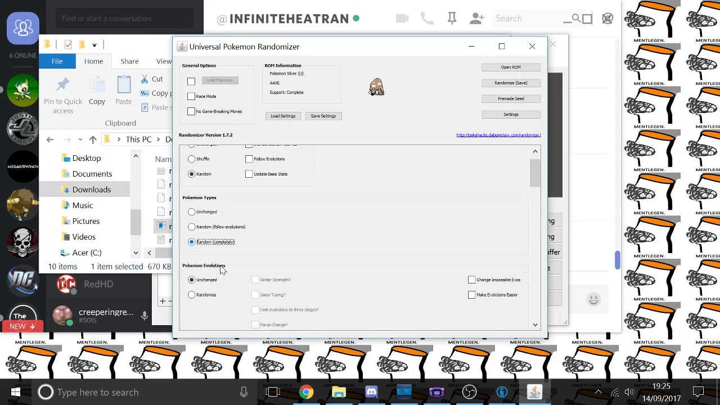Mute microphone in Discord user panel
Viewport: 720px width, 405px height.
(x=145, y=317)
